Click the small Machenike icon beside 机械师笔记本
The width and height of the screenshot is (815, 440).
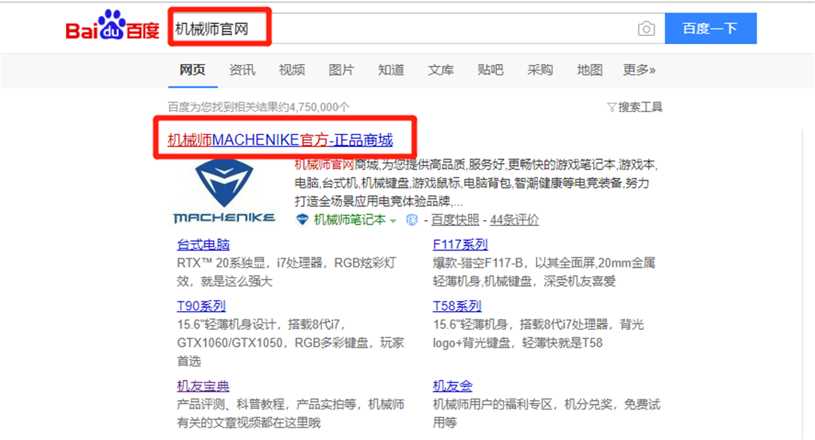(302, 219)
